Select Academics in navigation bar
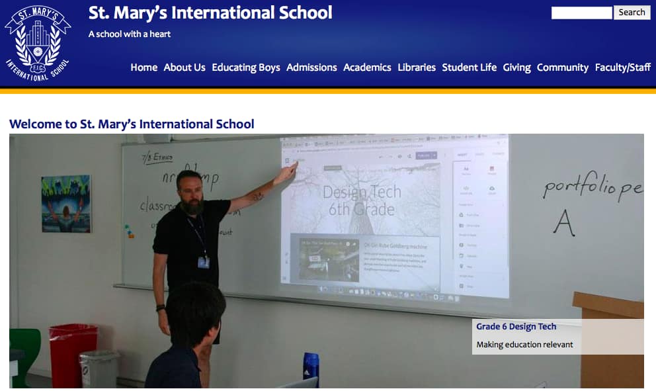This screenshot has height=391, width=656. (x=367, y=67)
